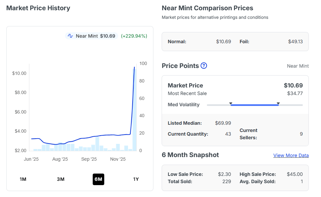The width and height of the screenshot is (321, 197).
Task: Click the Price Points help question mark icon
Action: pos(204,66)
